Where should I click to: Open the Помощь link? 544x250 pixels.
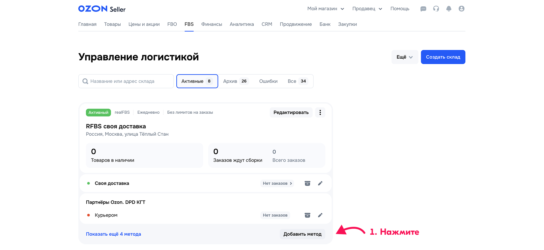[400, 9]
